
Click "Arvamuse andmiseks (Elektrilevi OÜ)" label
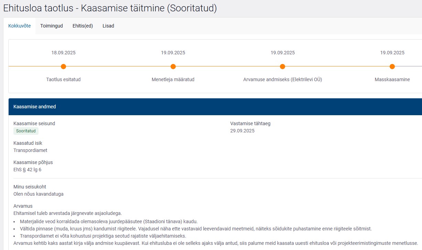[x=282, y=79]
